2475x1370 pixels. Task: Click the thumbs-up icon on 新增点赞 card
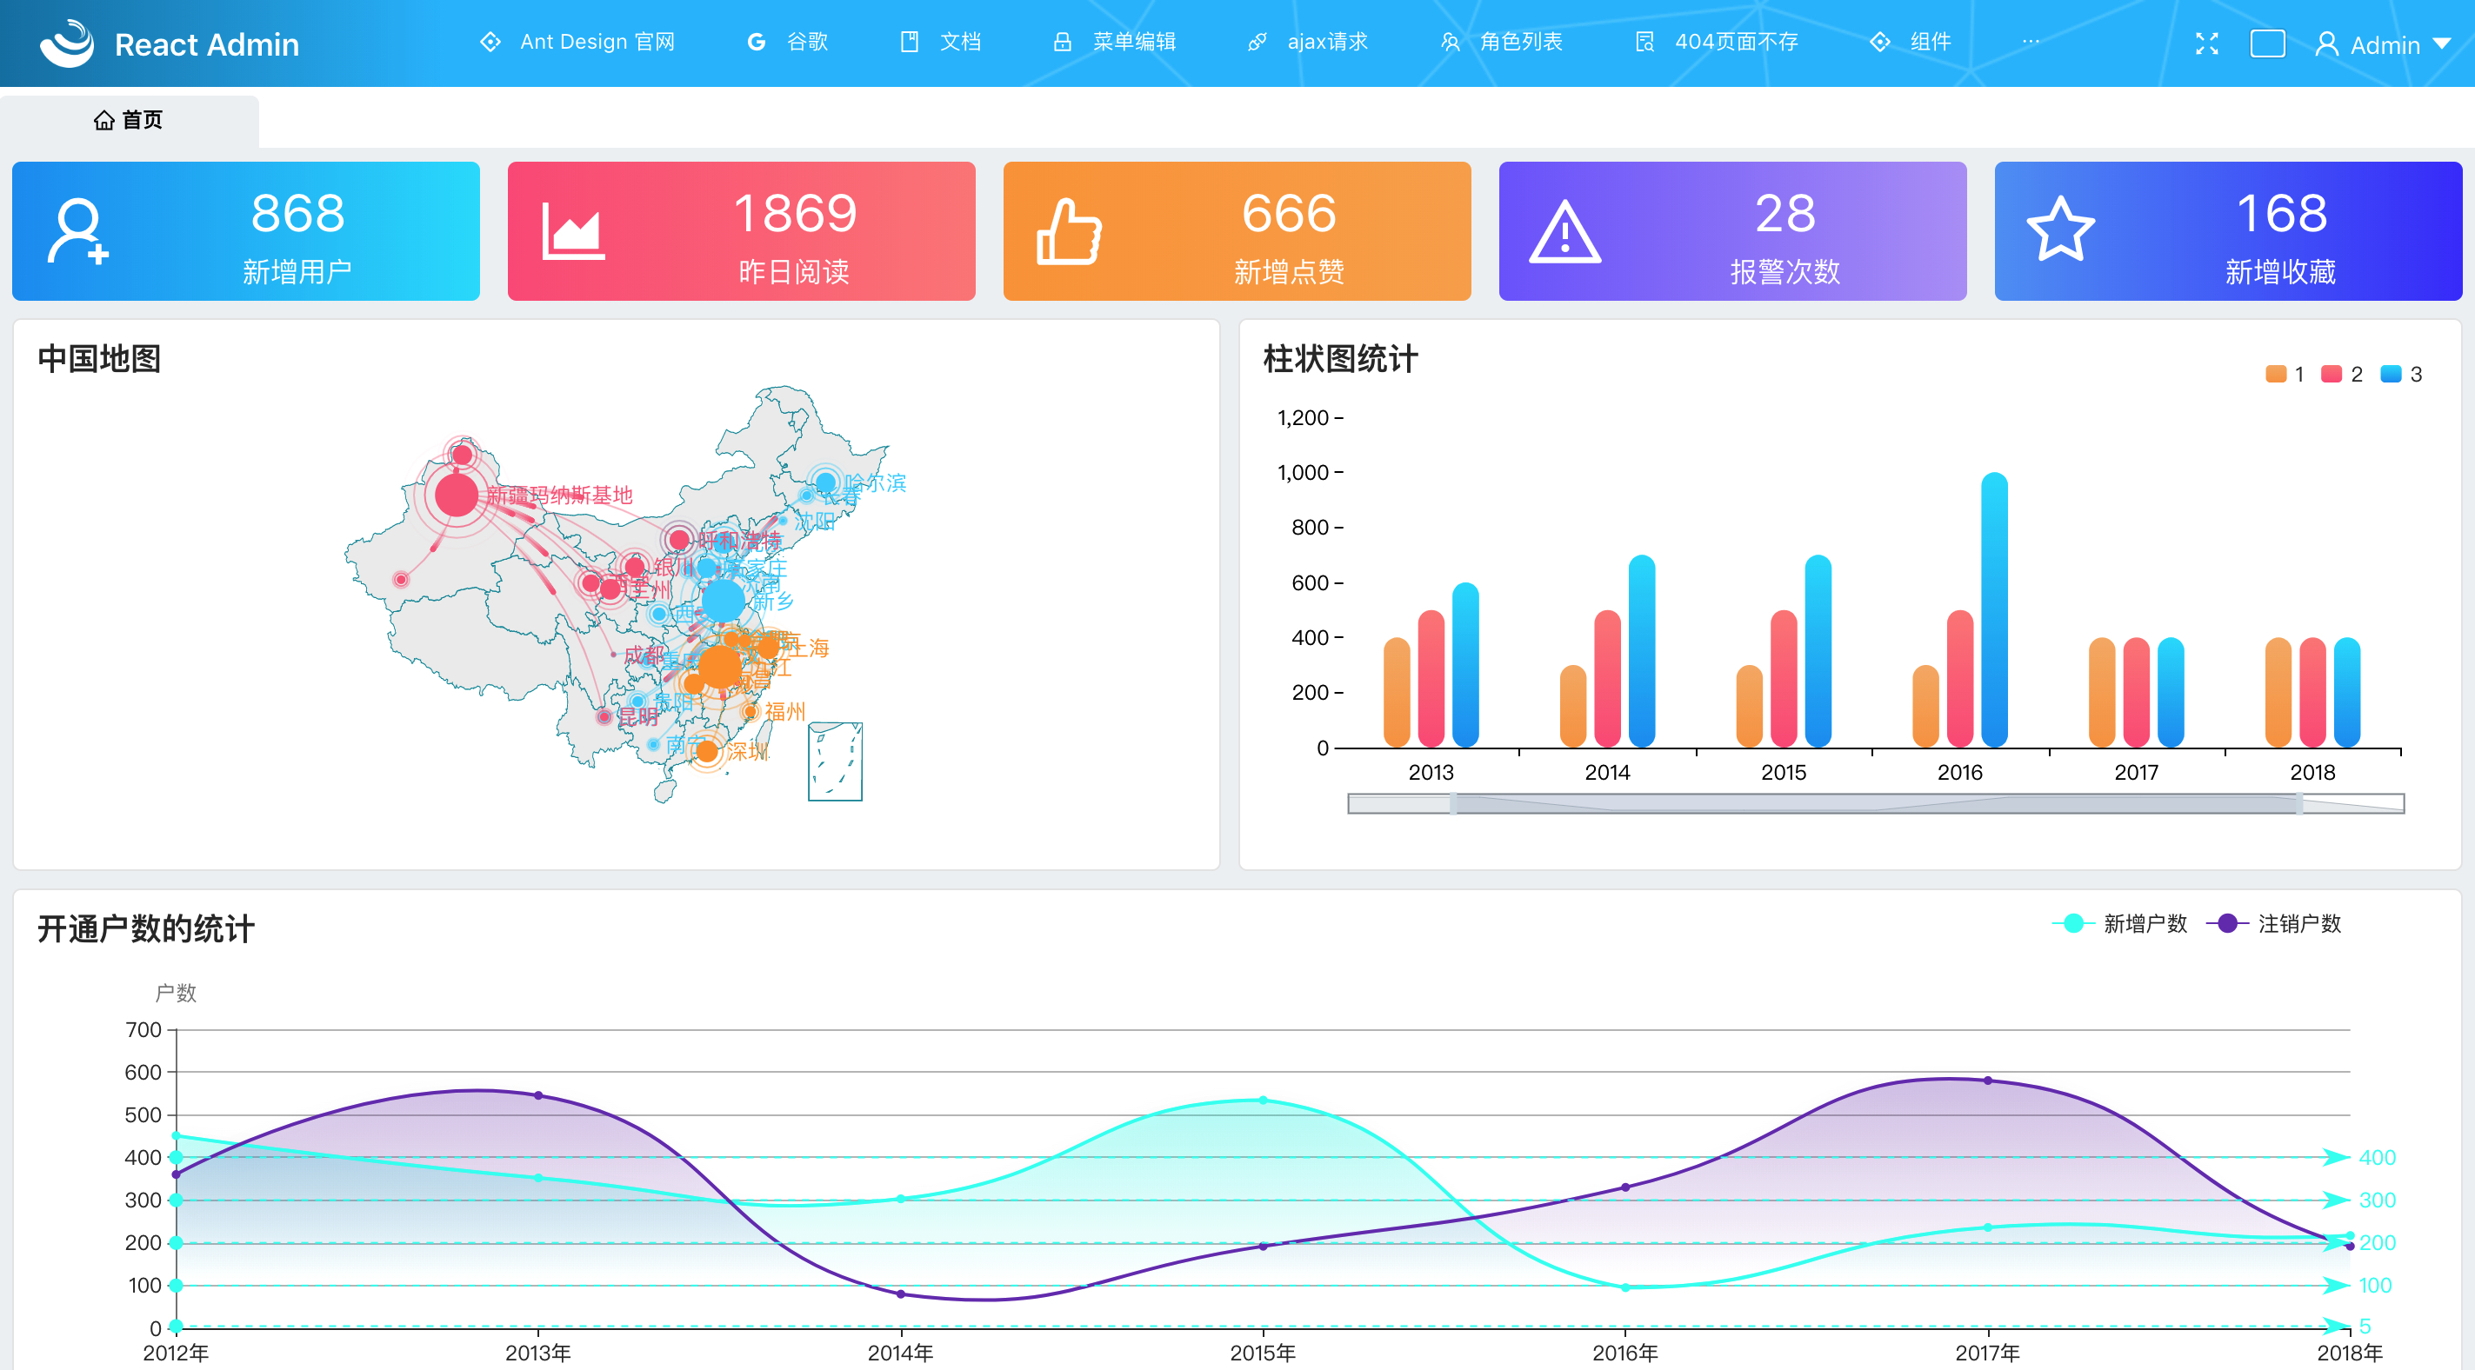(1069, 231)
